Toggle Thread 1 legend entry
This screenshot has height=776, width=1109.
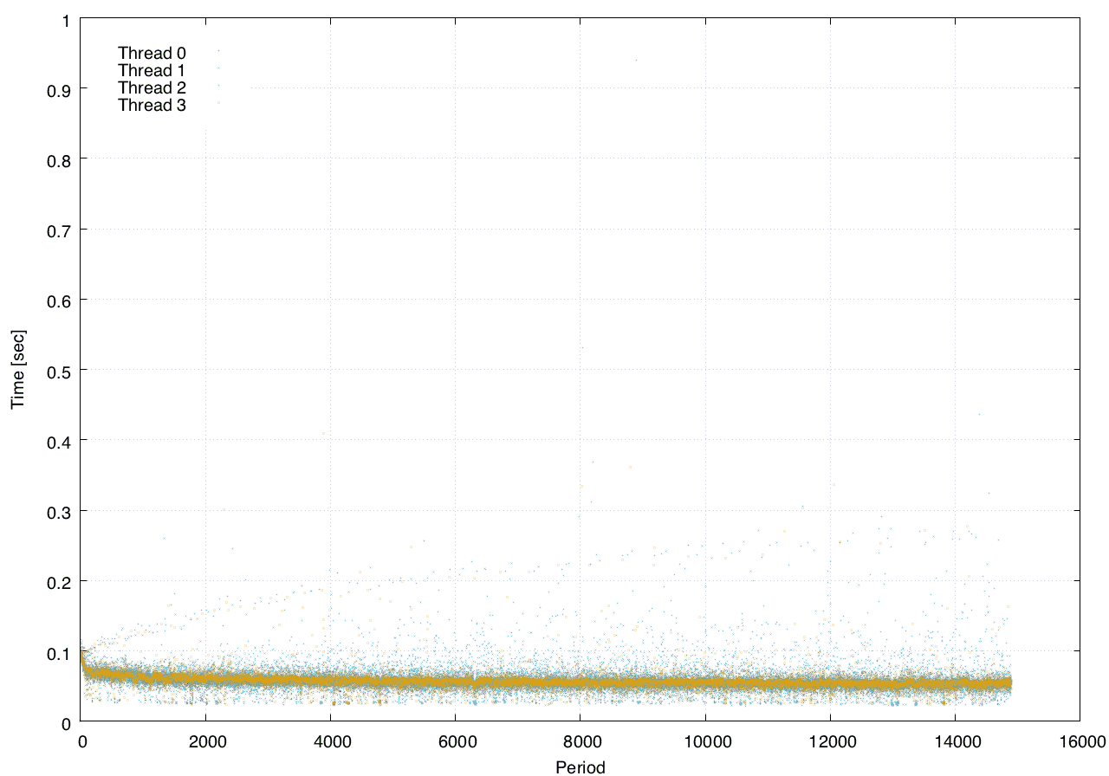(x=152, y=70)
